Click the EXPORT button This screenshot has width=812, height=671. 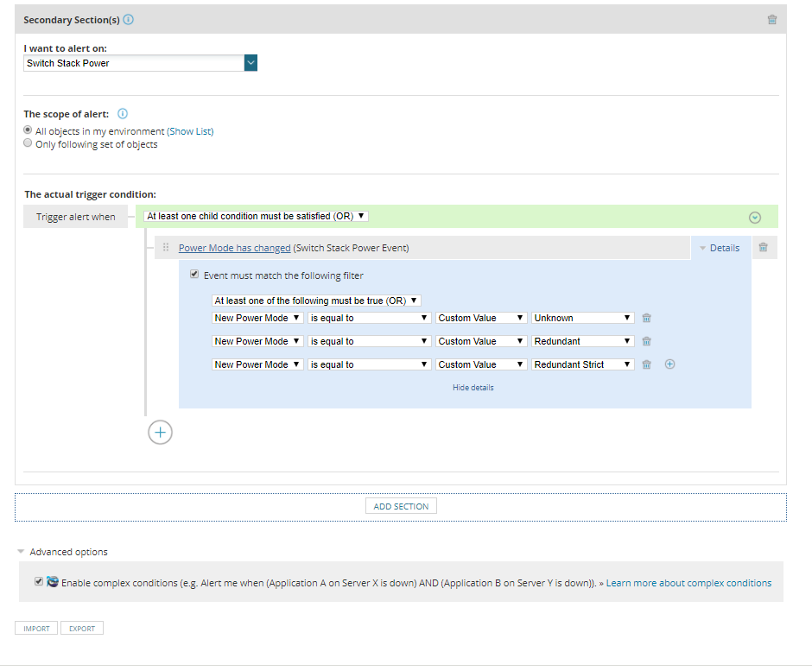pos(82,628)
